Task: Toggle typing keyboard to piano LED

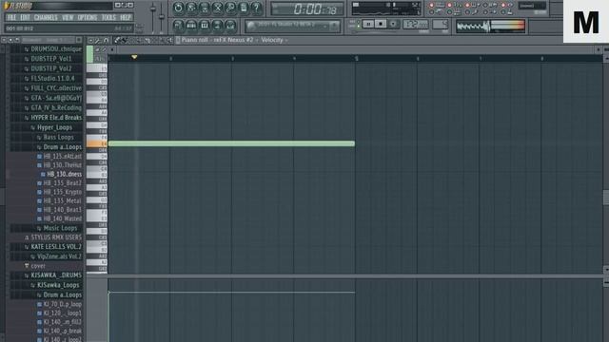Action: click(x=431, y=5)
